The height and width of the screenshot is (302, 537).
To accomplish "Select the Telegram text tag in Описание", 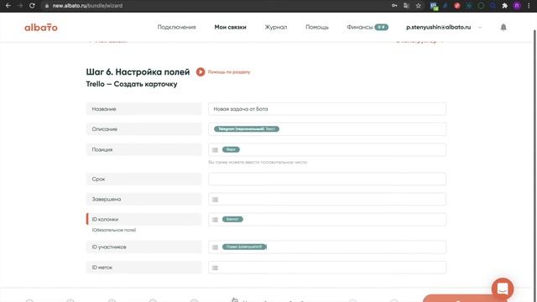I will pyautogui.click(x=246, y=128).
